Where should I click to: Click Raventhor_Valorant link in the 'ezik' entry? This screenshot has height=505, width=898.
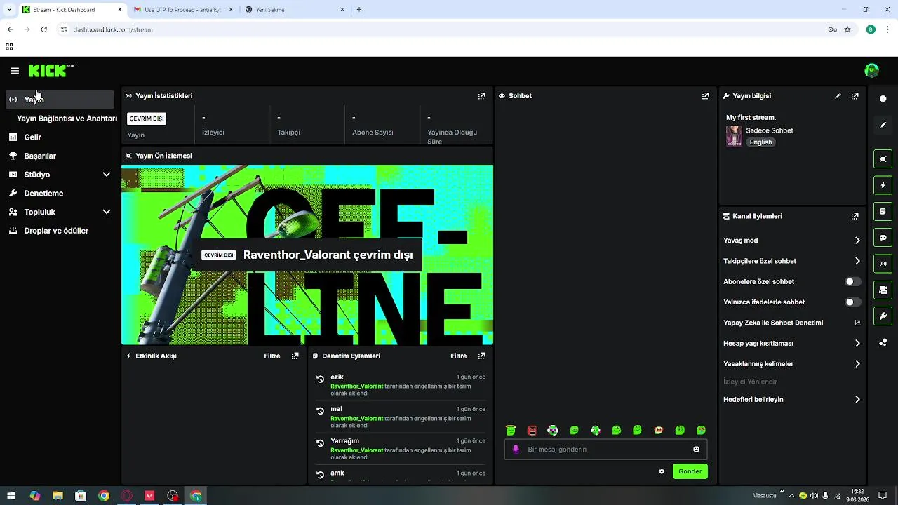pos(357,386)
